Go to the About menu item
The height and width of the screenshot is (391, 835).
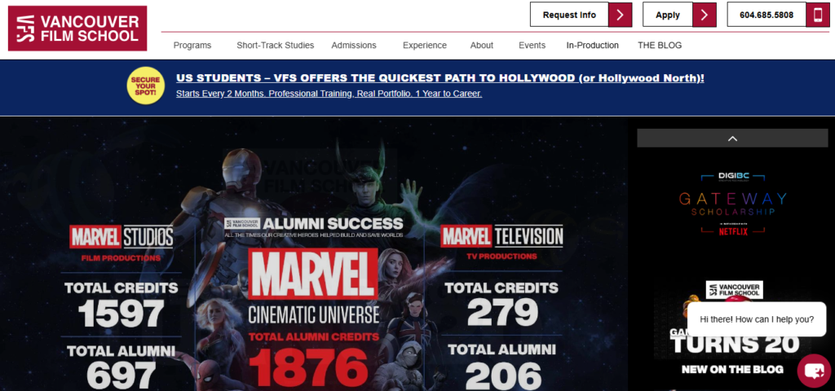481,46
